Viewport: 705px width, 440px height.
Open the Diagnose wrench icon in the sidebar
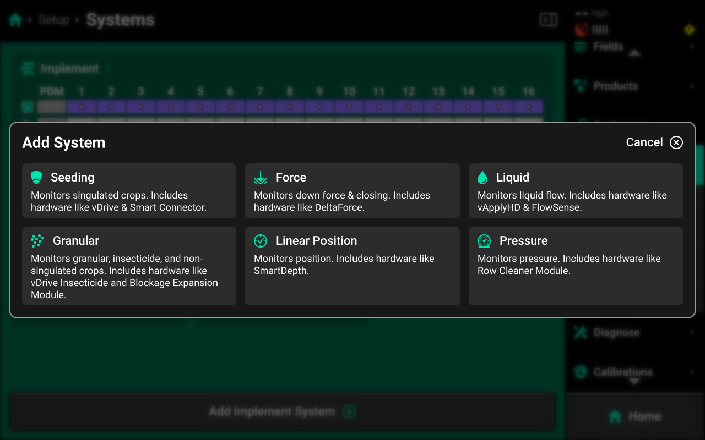[x=579, y=332]
